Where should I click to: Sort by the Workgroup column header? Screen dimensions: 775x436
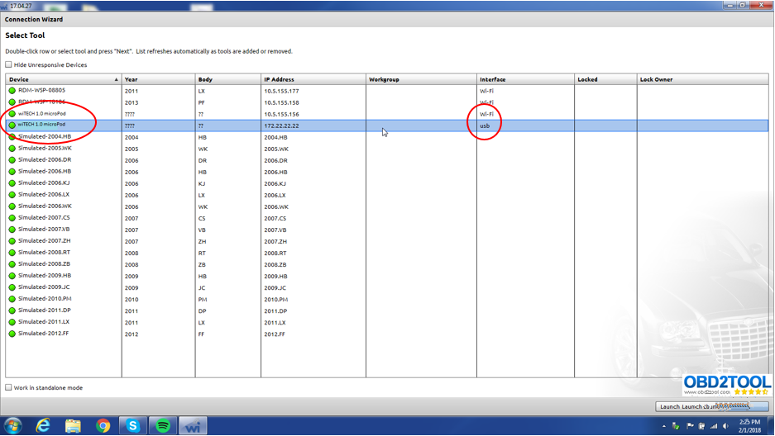[x=421, y=79]
